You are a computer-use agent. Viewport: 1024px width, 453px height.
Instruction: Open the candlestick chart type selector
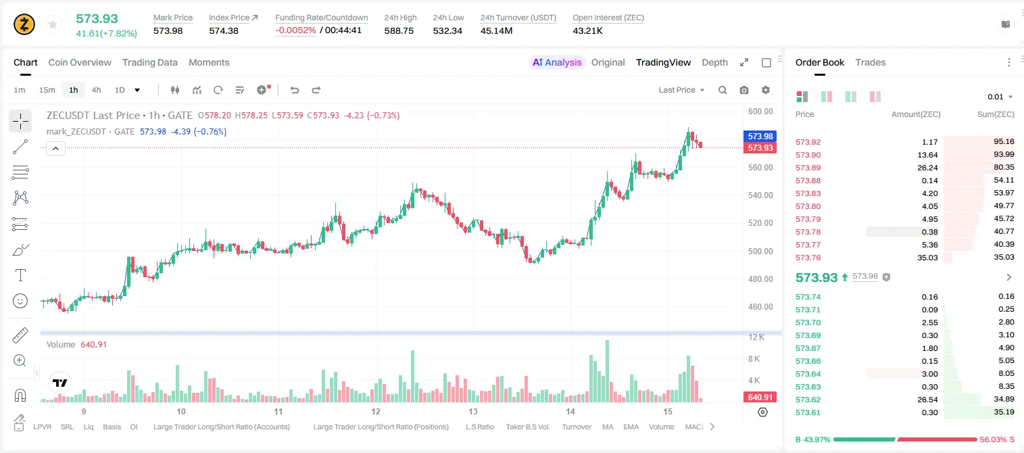point(175,90)
